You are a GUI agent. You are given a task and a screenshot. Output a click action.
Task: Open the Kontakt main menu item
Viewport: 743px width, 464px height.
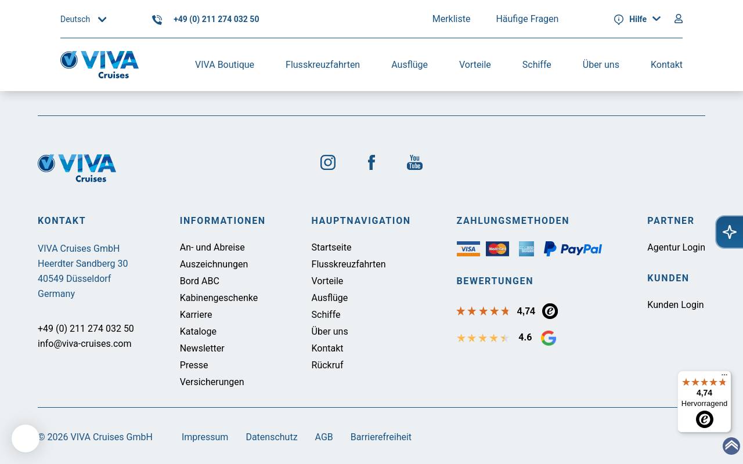(666, 65)
